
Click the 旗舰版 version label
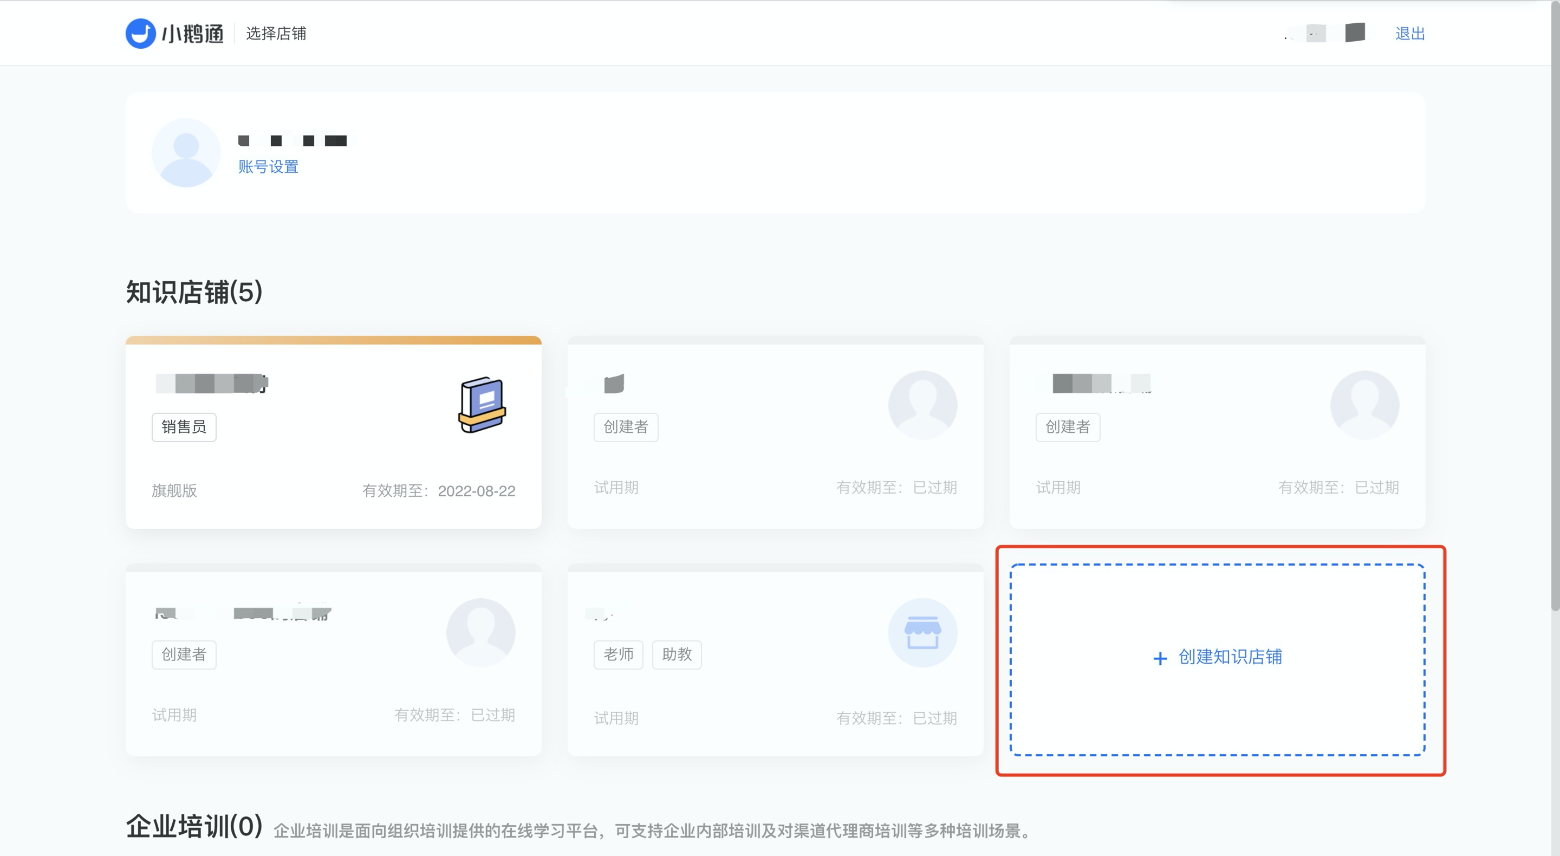(174, 491)
